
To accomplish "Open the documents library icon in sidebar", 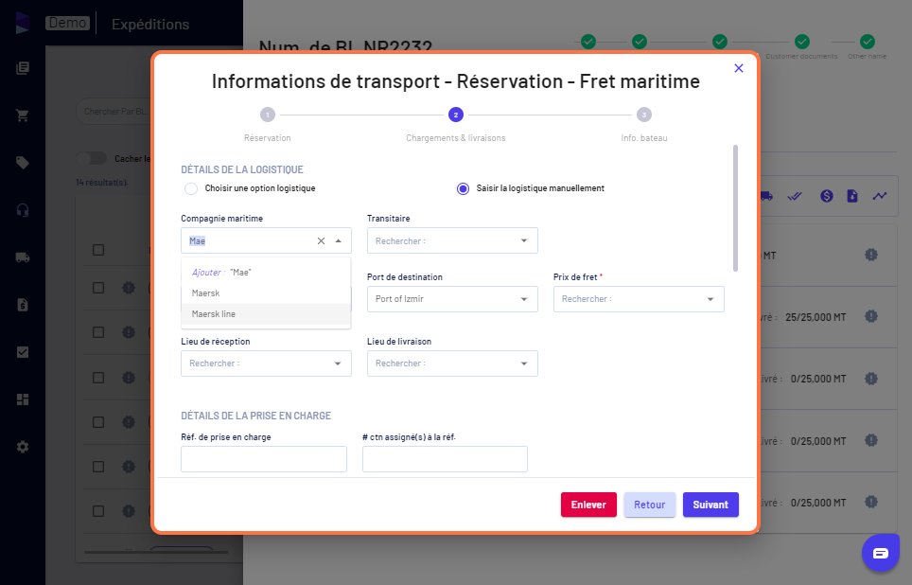I will coord(23,68).
